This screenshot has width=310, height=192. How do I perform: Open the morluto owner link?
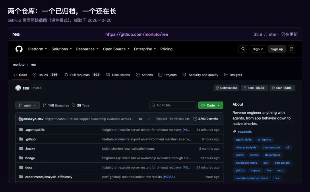click(19, 64)
